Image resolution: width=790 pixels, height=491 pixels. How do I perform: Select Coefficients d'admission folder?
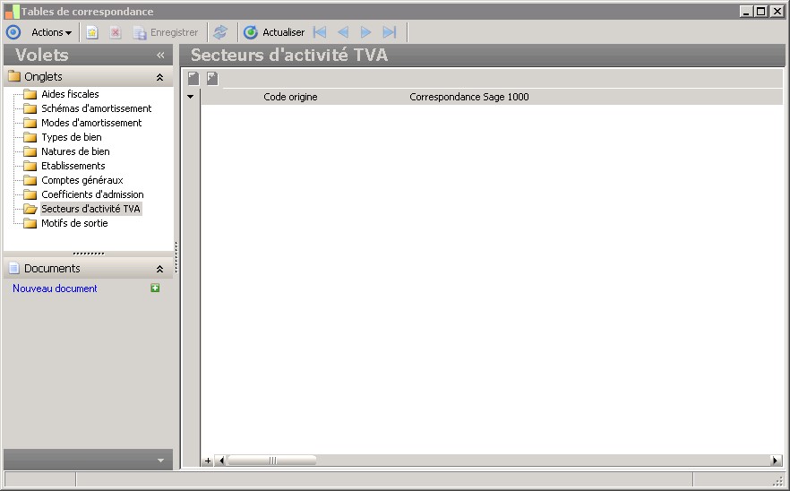tap(93, 194)
